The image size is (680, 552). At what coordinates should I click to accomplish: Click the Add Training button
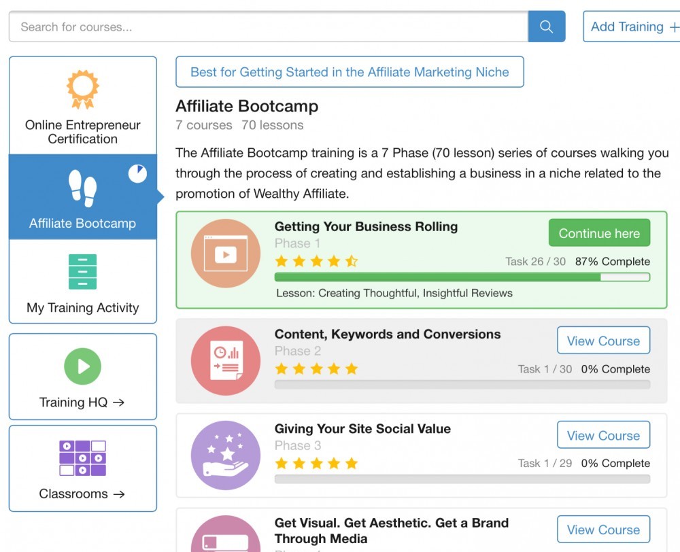632,27
